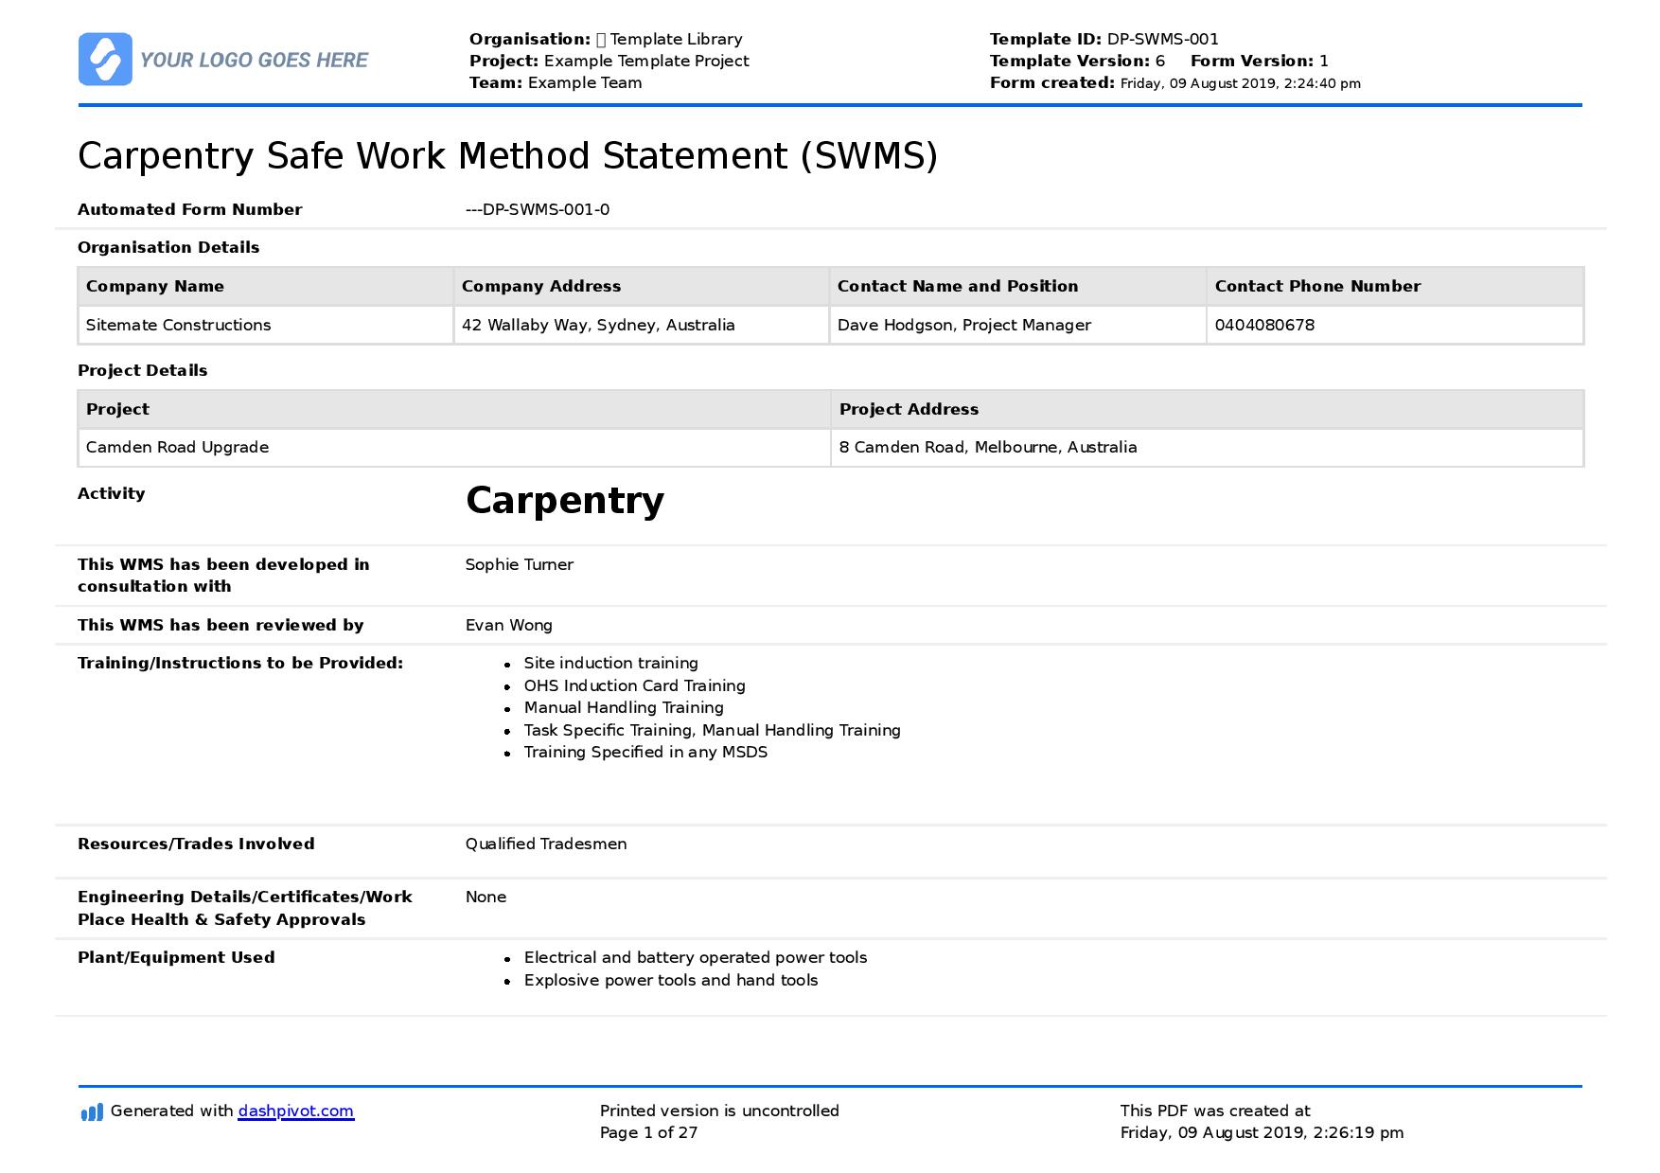Click the 'Automated Form Number' label
This screenshot has width=1660, height=1173.
tap(189, 210)
